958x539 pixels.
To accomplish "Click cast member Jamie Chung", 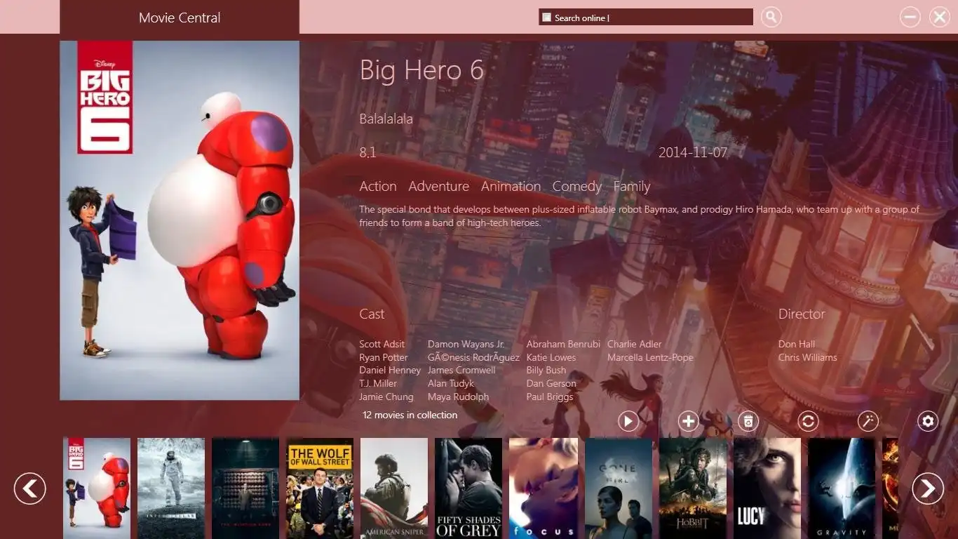I will tap(386, 397).
